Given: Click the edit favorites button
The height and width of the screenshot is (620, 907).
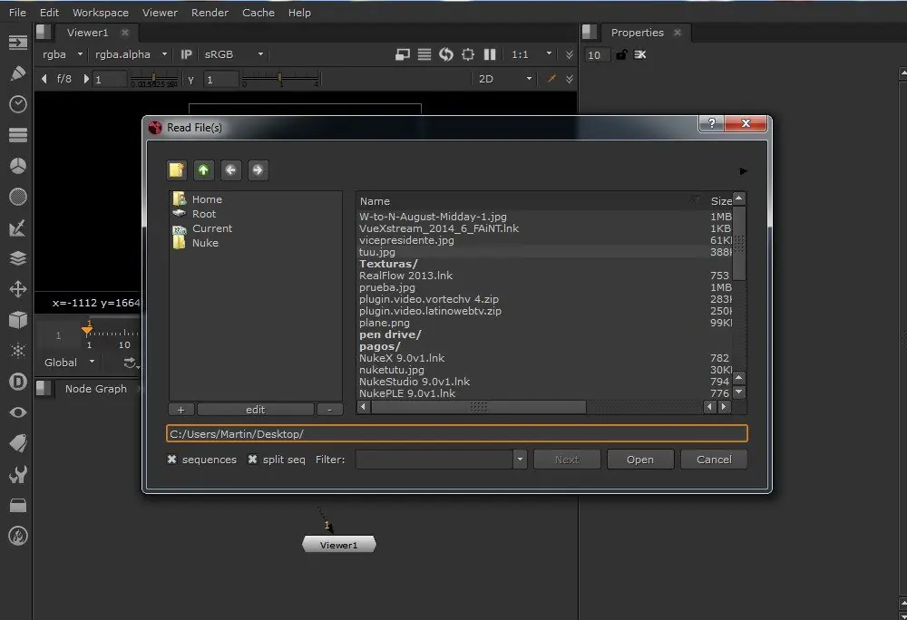Looking at the screenshot, I should point(255,410).
